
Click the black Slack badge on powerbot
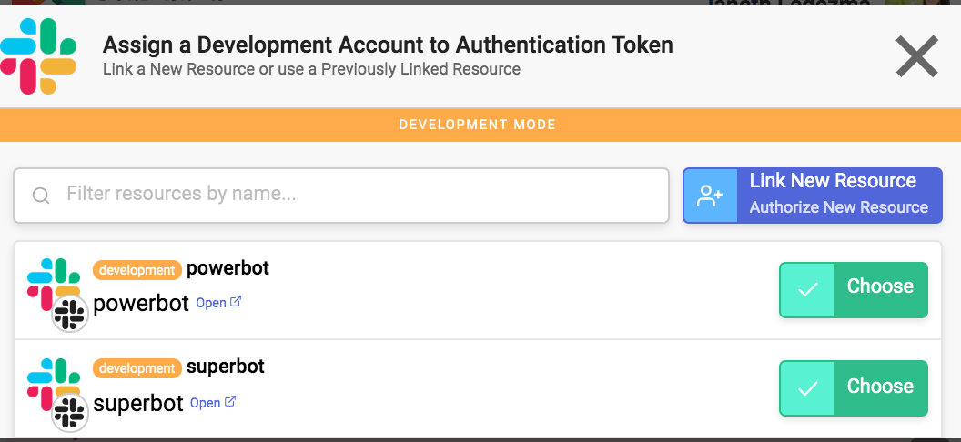[68, 314]
